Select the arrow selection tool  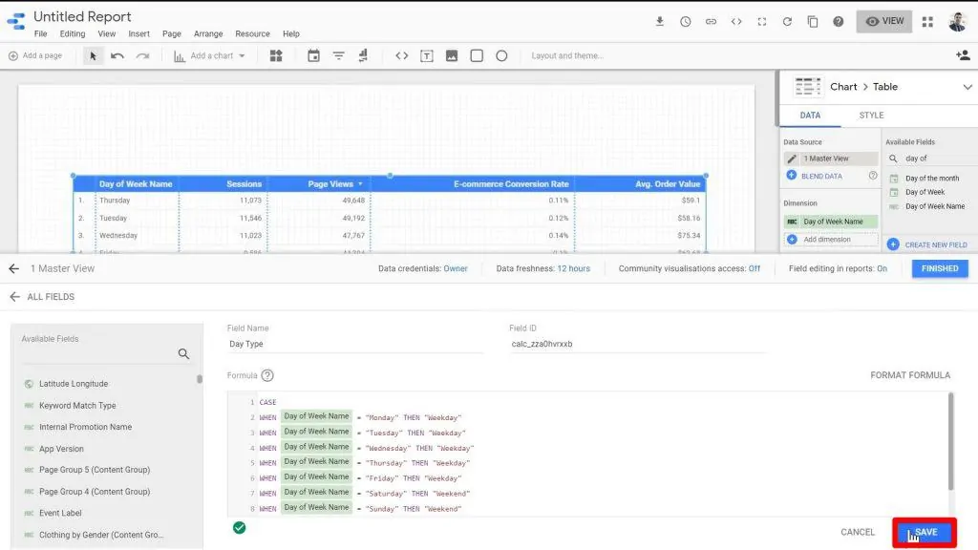click(92, 55)
